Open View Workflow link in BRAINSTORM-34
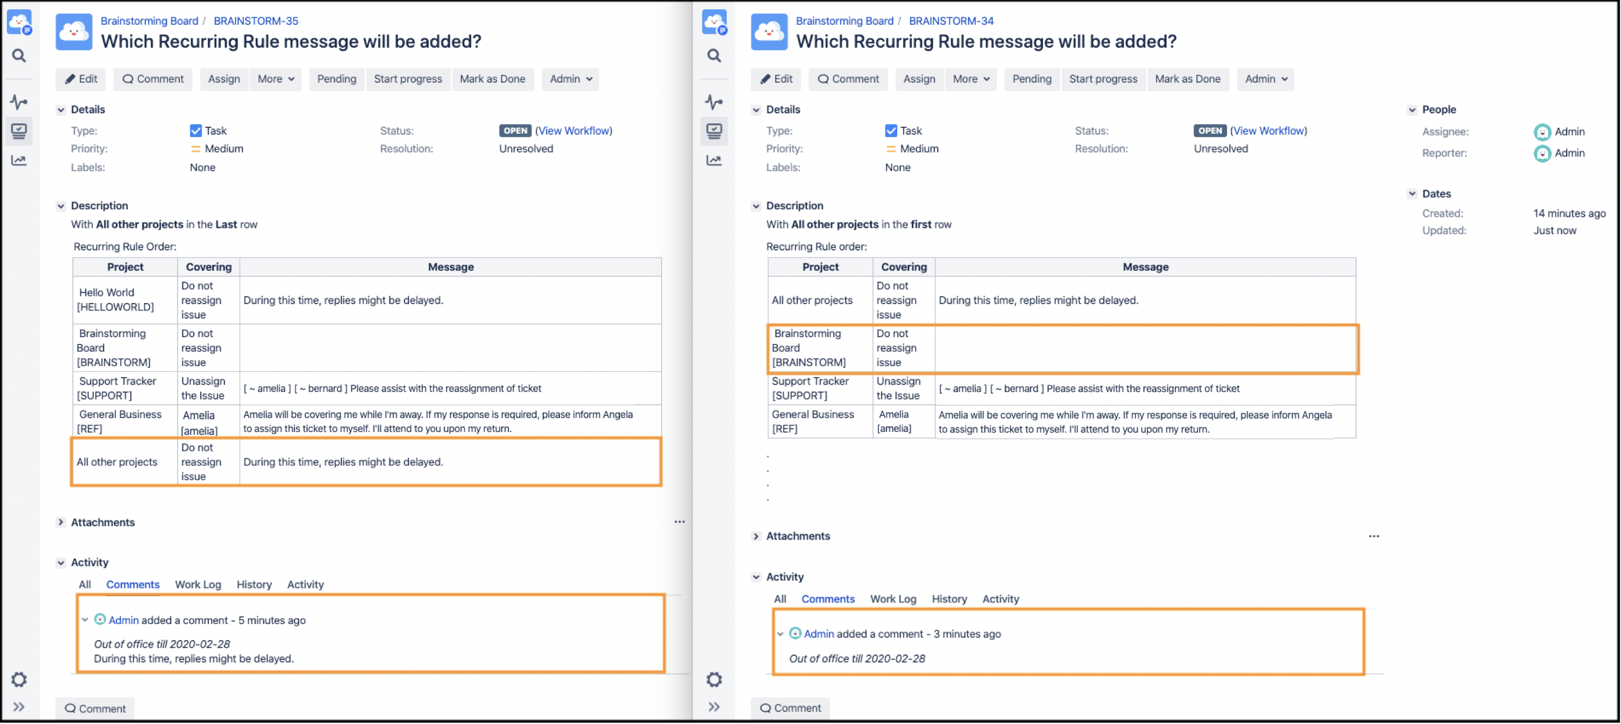 [1269, 131]
